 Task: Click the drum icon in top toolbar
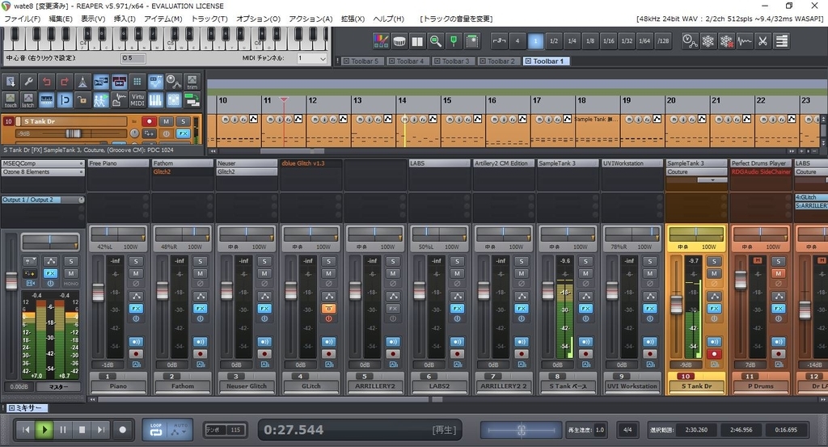coord(399,40)
